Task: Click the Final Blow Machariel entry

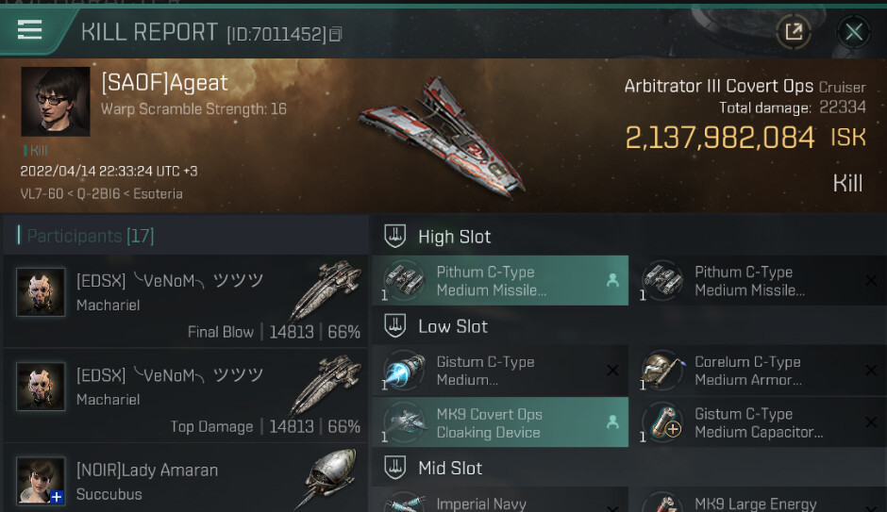Action: (x=185, y=302)
